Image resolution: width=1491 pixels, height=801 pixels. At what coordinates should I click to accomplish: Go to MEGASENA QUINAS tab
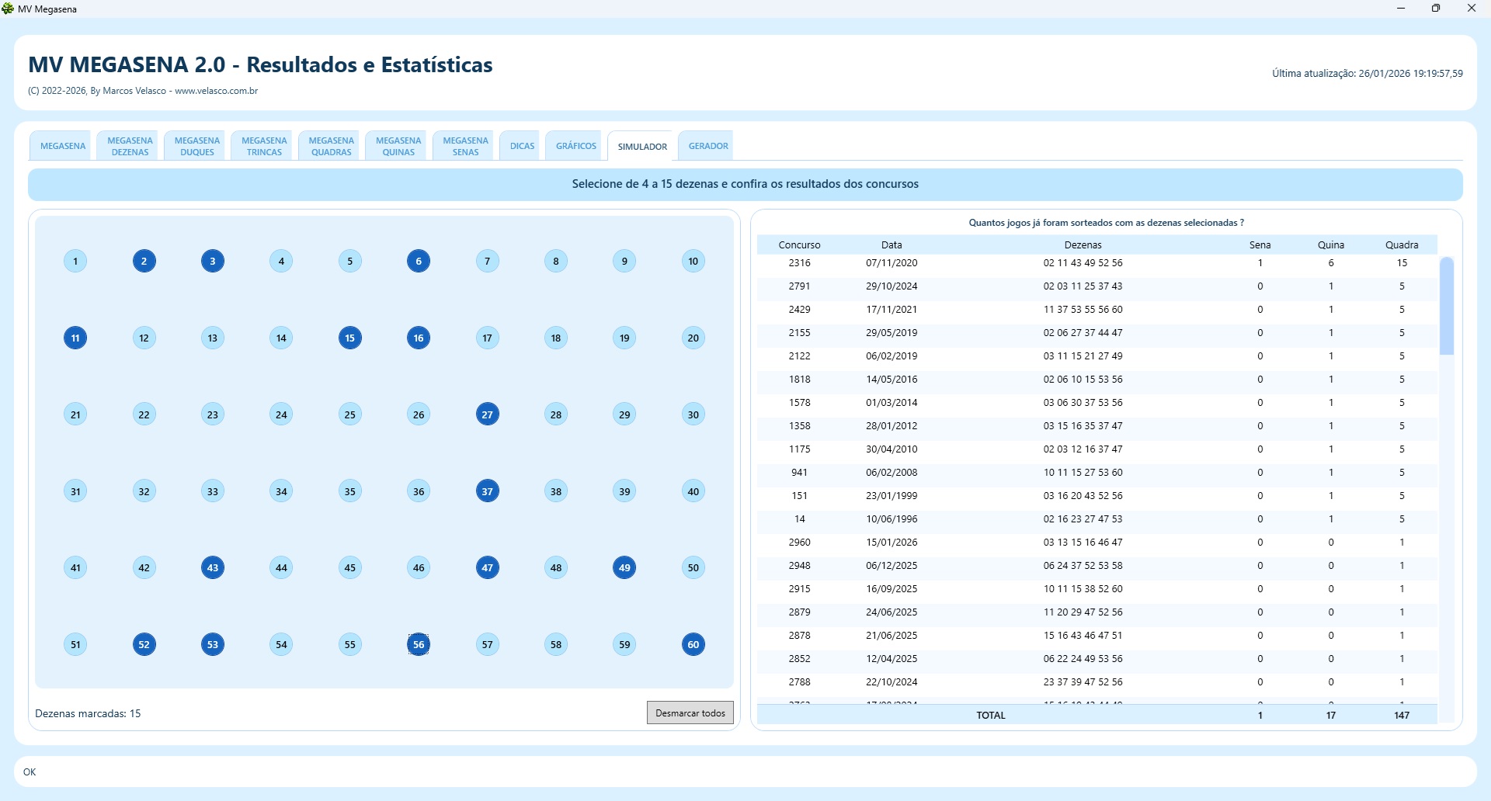398,146
